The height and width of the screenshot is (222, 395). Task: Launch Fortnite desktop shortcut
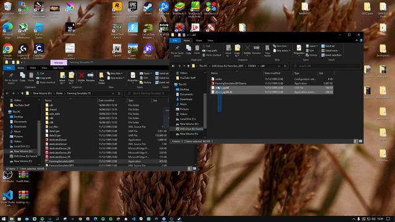(x=133, y=29)
